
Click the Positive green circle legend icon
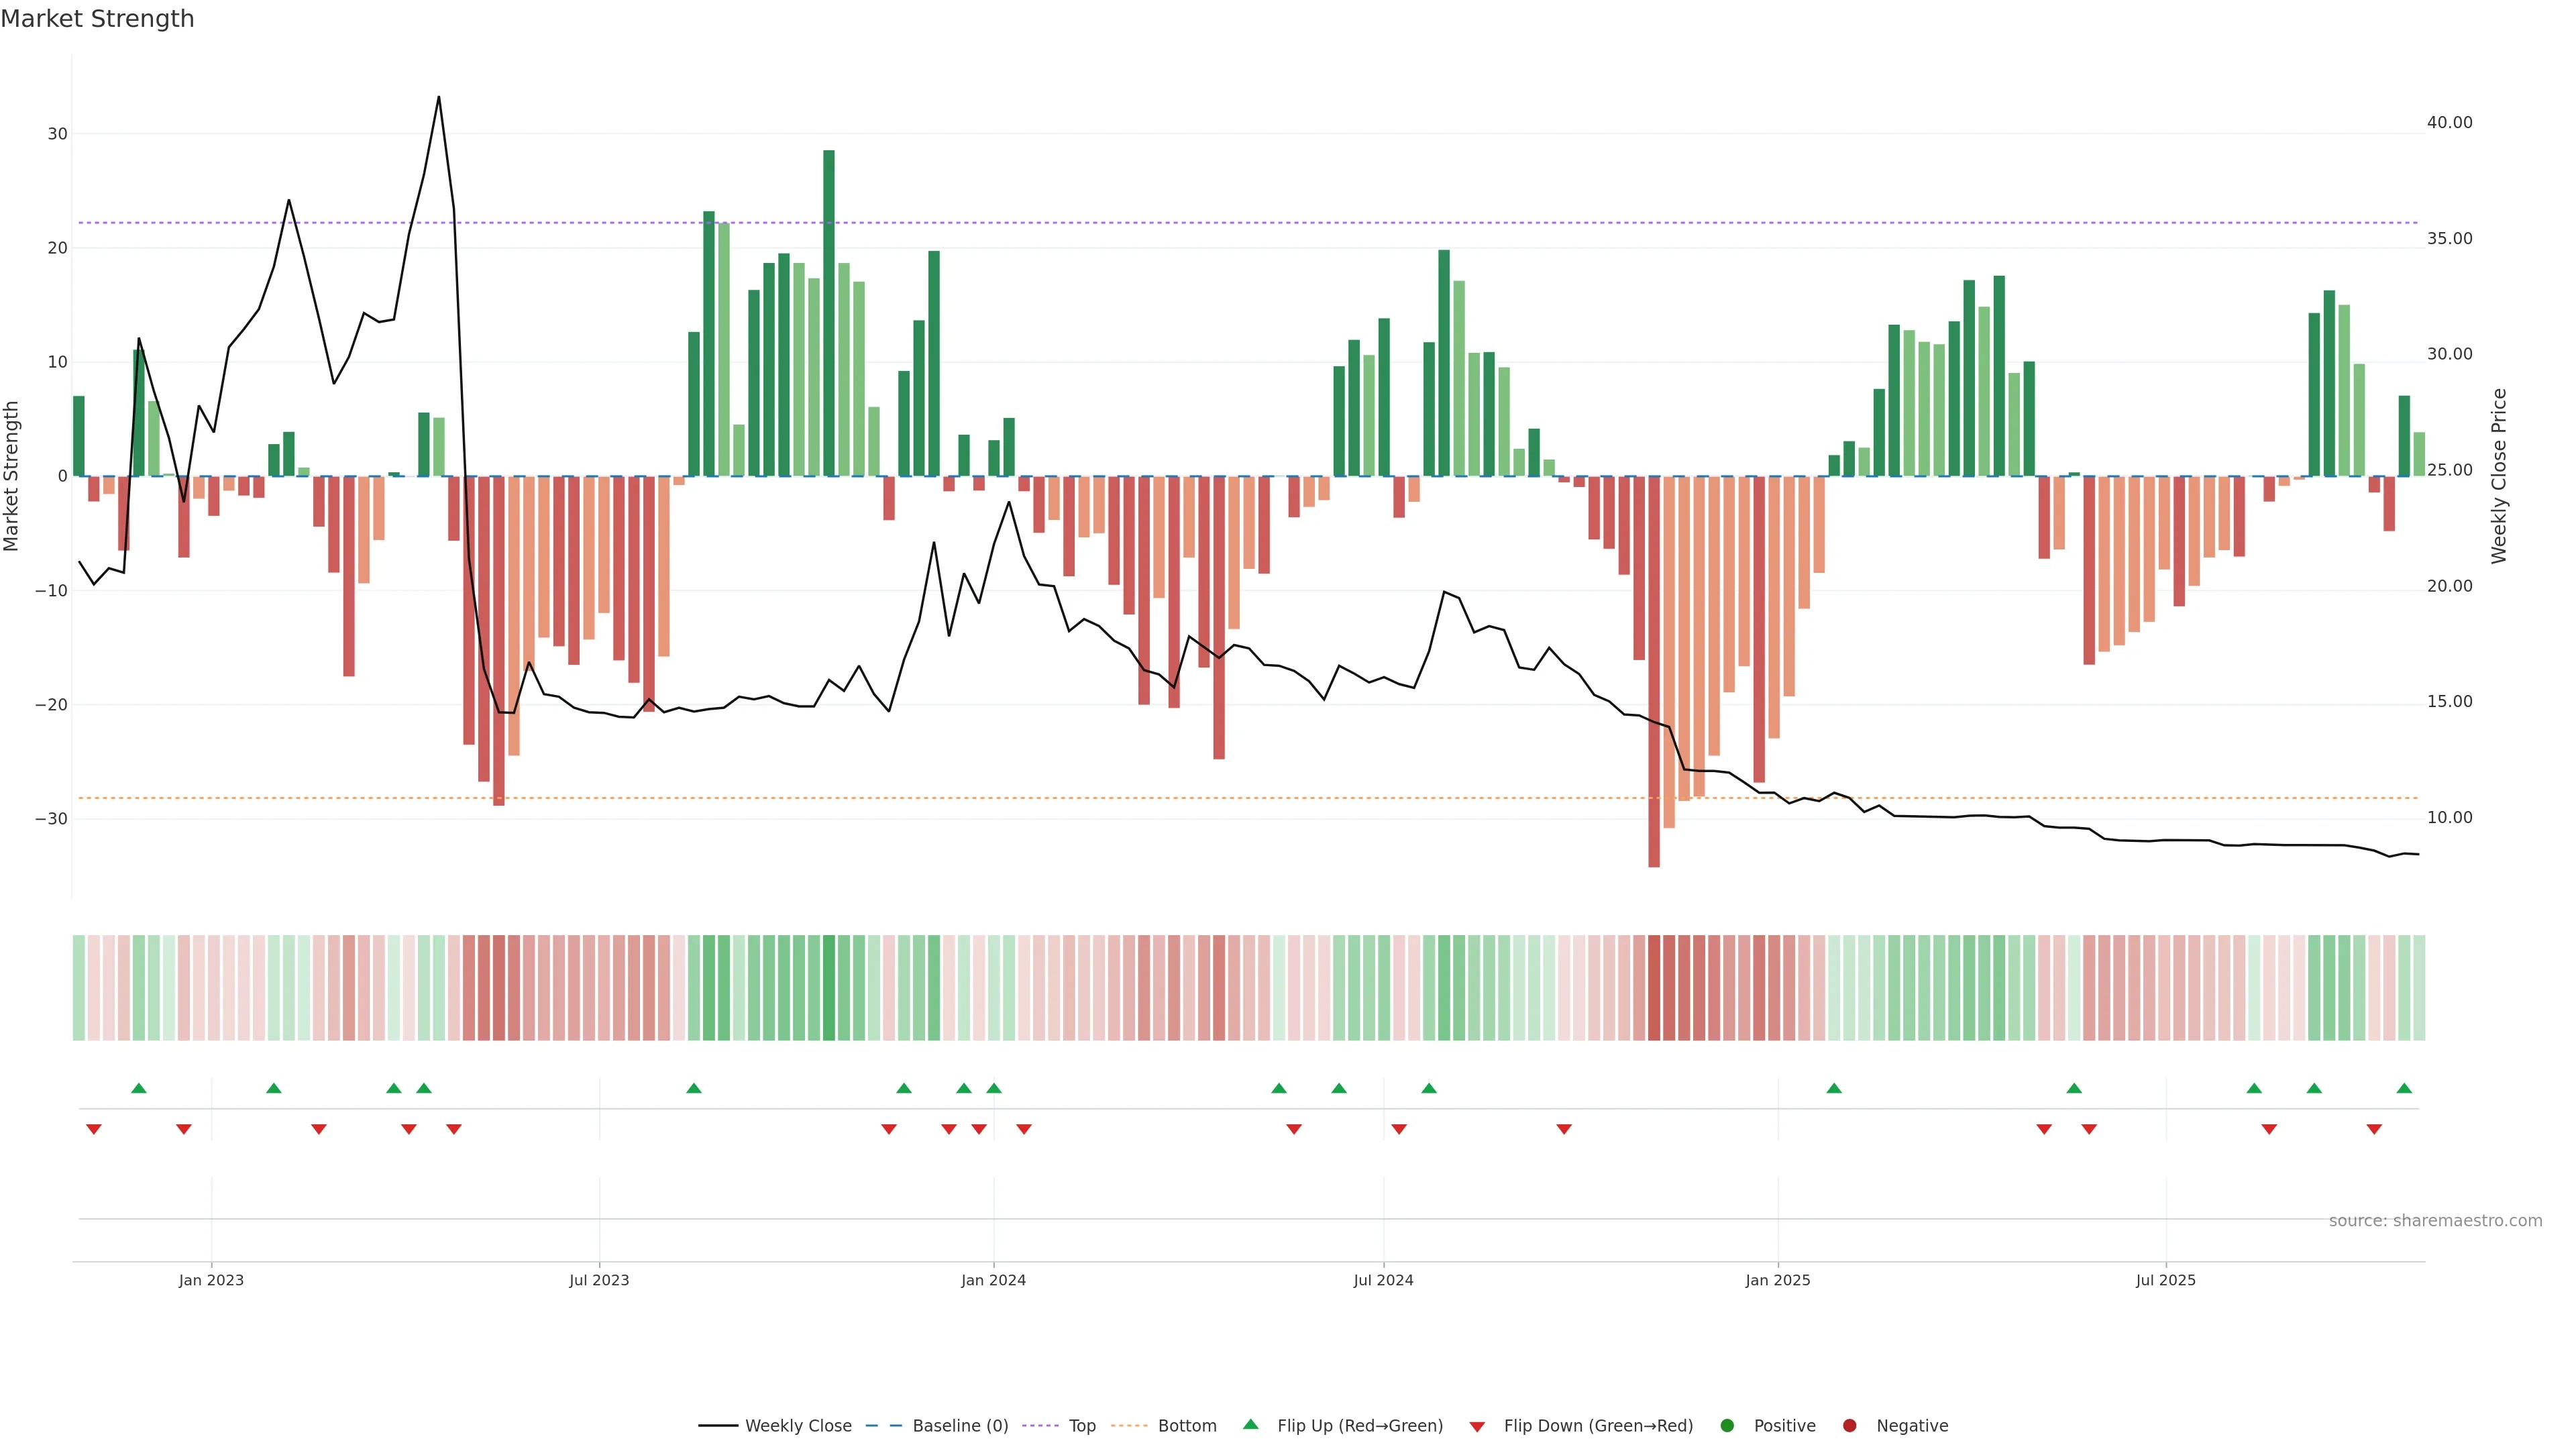click(x=1727, y=1426)
